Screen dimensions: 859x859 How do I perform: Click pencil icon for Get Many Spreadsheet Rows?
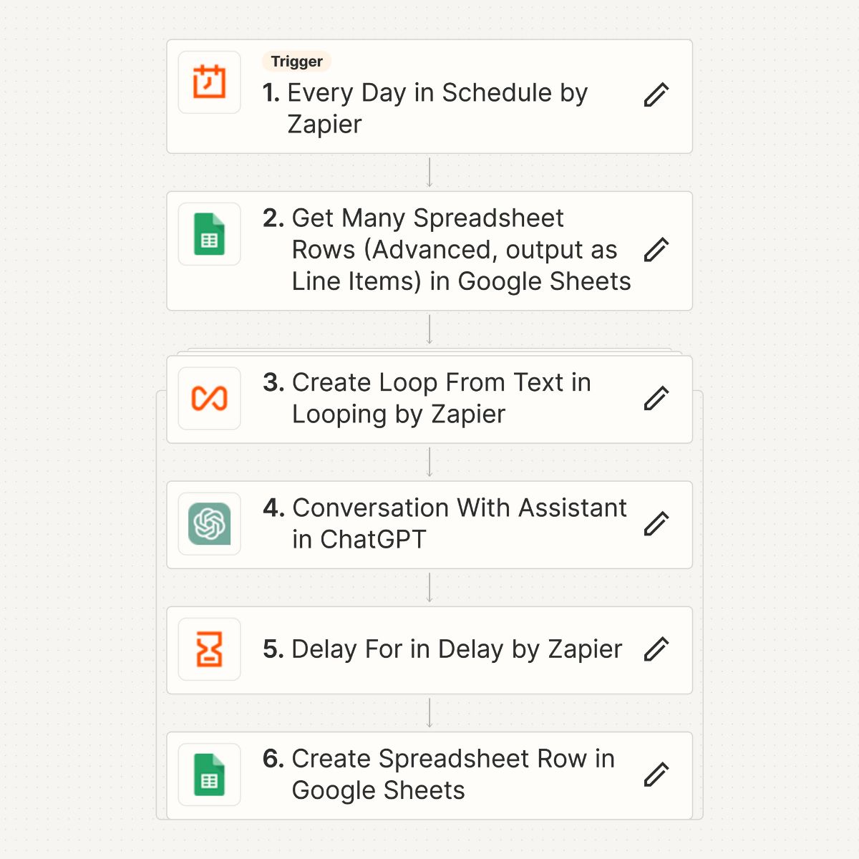point(656,250)
